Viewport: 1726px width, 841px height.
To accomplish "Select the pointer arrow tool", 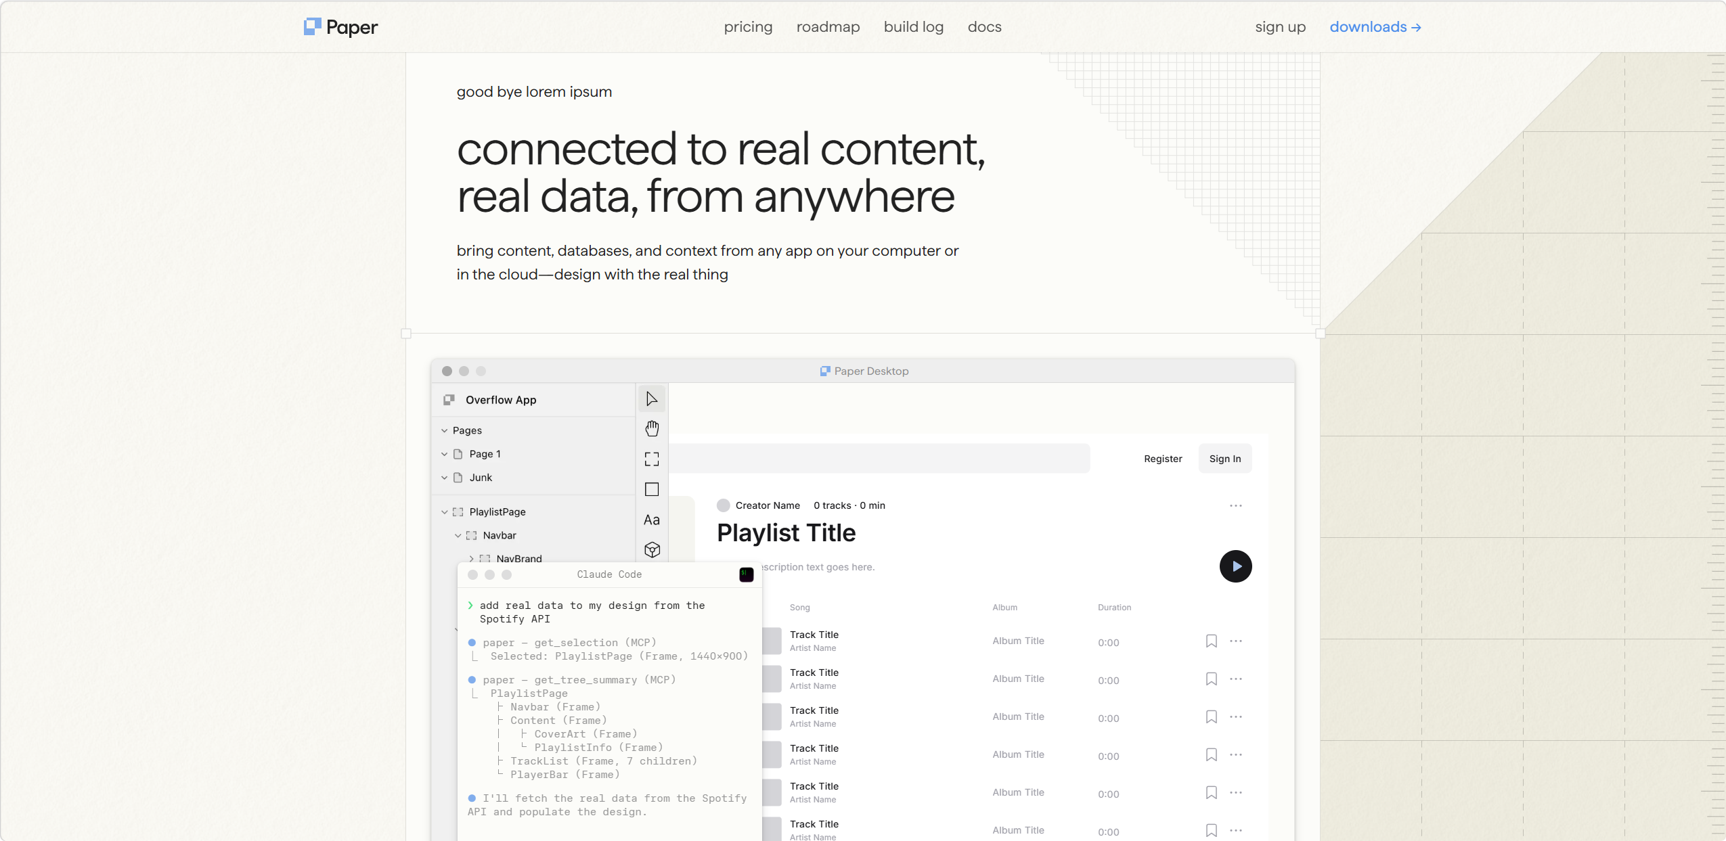I will (652, 399).
